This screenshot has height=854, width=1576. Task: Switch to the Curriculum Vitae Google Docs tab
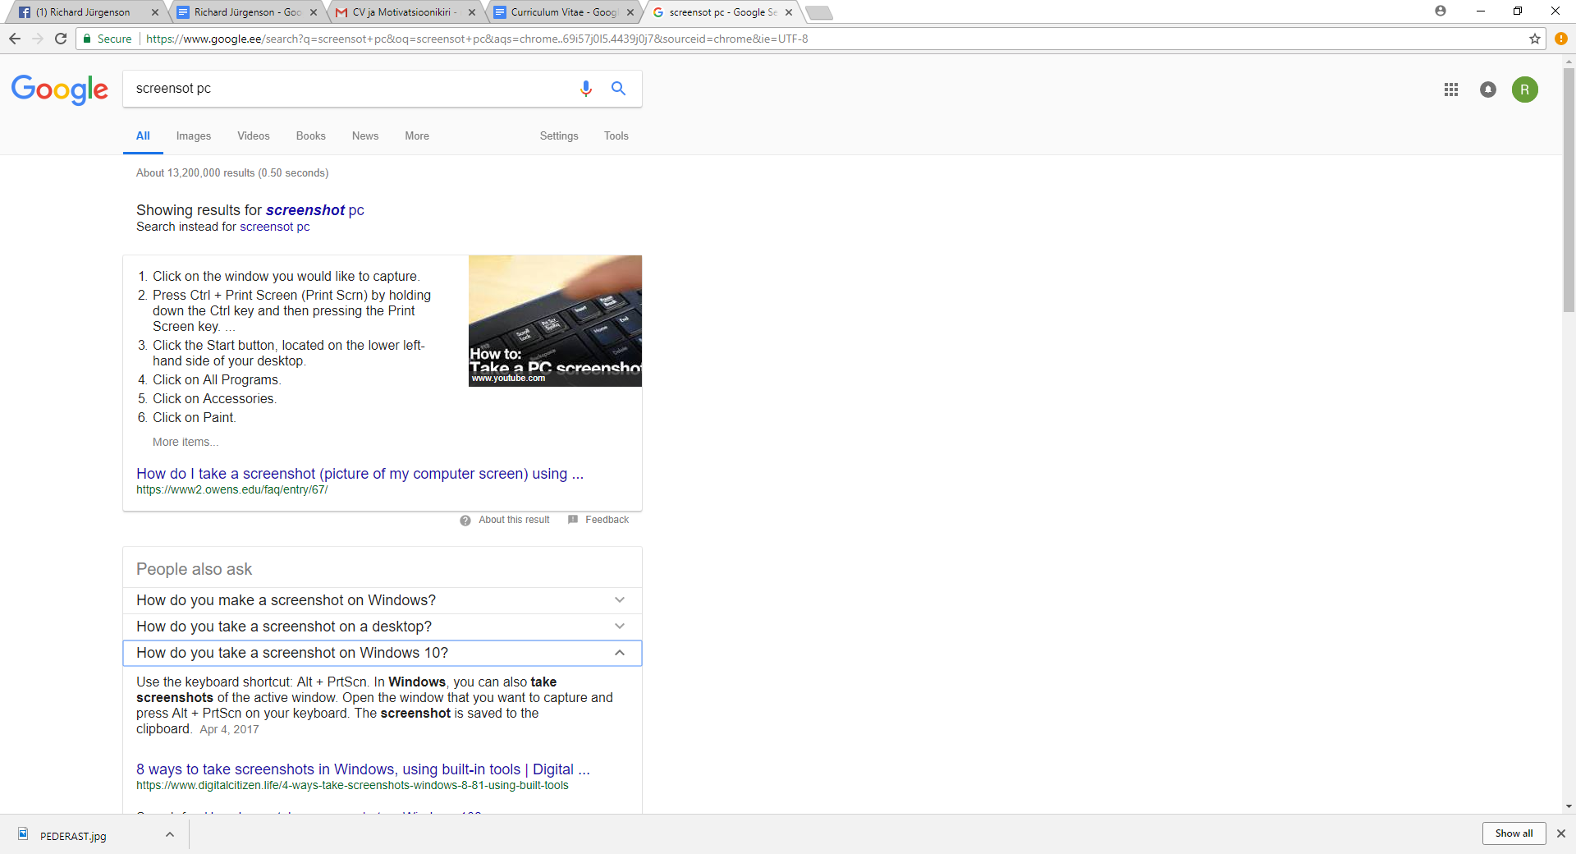pyautogui.click(x=563, y=12)
